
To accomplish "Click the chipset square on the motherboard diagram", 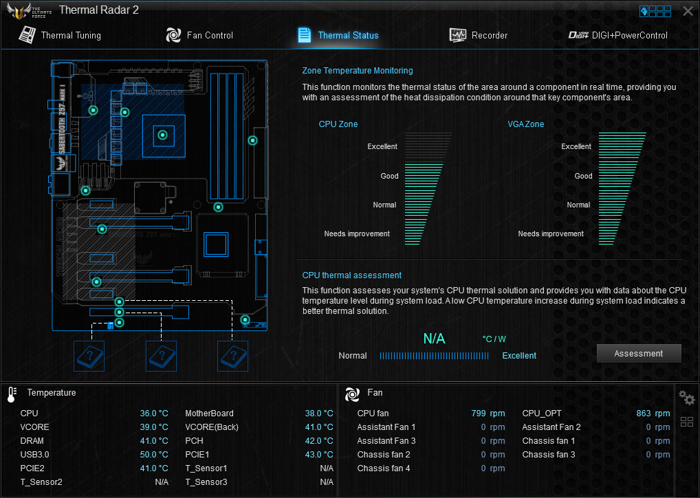I will click(x=216, y=245).
